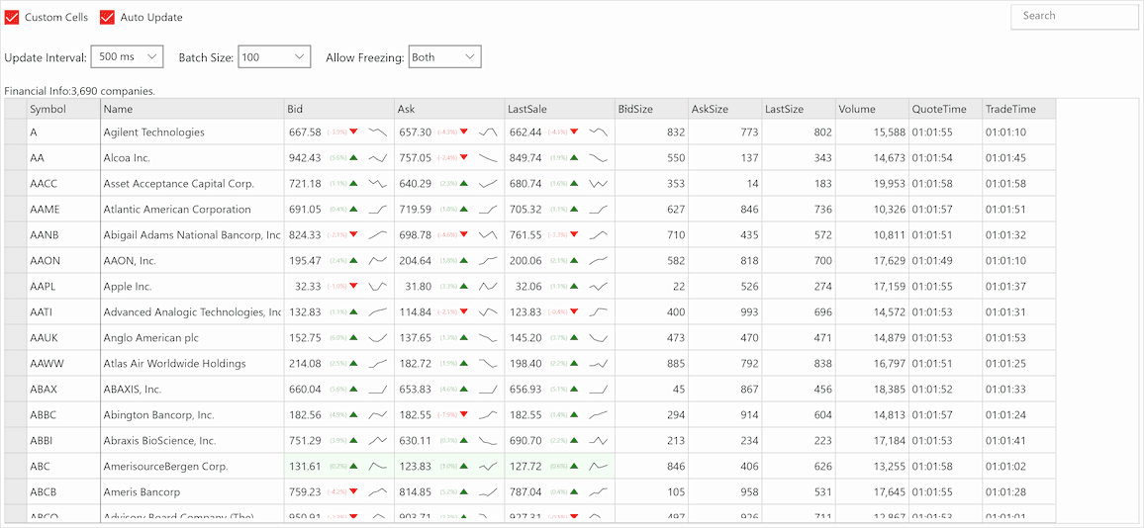The width and height of the screenshot is (1144, 528).
Task: Open the Allow Freezing dropdown
Action: pyautogui.click(x=445, y=57)
